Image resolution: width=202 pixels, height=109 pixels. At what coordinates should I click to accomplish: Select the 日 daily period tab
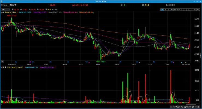pyautogui.click(x=162, y=10)
